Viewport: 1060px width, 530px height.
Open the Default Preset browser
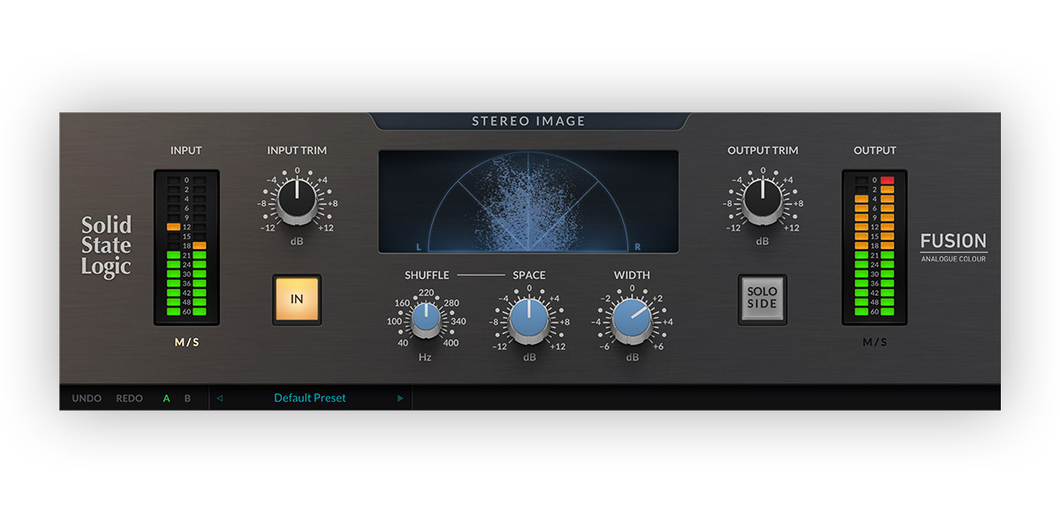tap(309, 398)
